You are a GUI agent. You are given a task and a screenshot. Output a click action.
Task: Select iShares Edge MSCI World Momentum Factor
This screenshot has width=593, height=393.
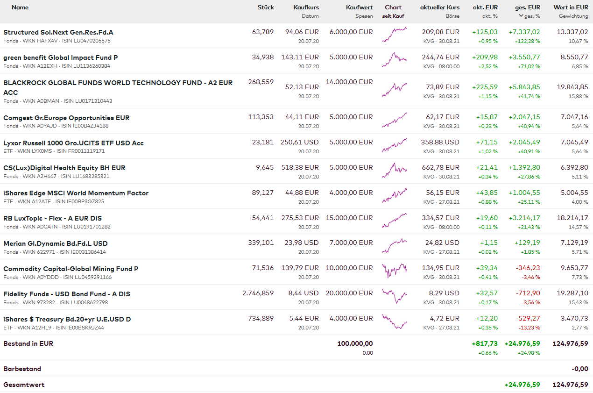[x=76, y=193]
